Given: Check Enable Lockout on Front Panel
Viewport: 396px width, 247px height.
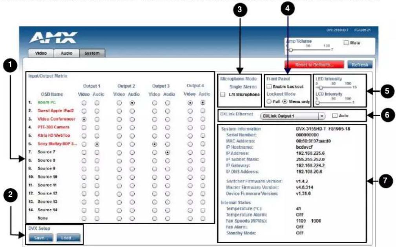Looking at the screenshot, I should point(269,87).
